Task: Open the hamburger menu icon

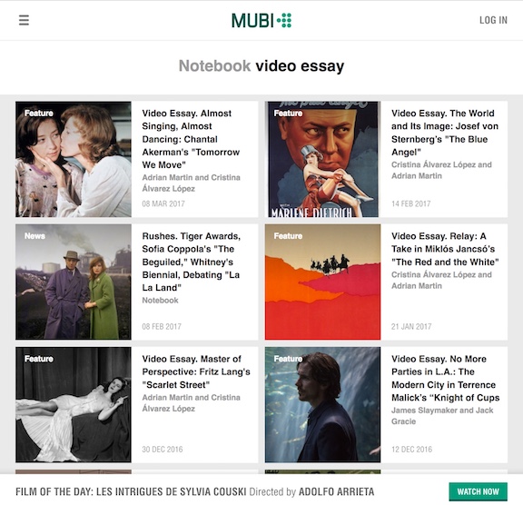Action: coord(24,20)
